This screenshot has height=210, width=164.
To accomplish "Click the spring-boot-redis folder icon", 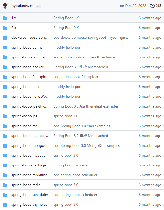I will tap(5, 185).
